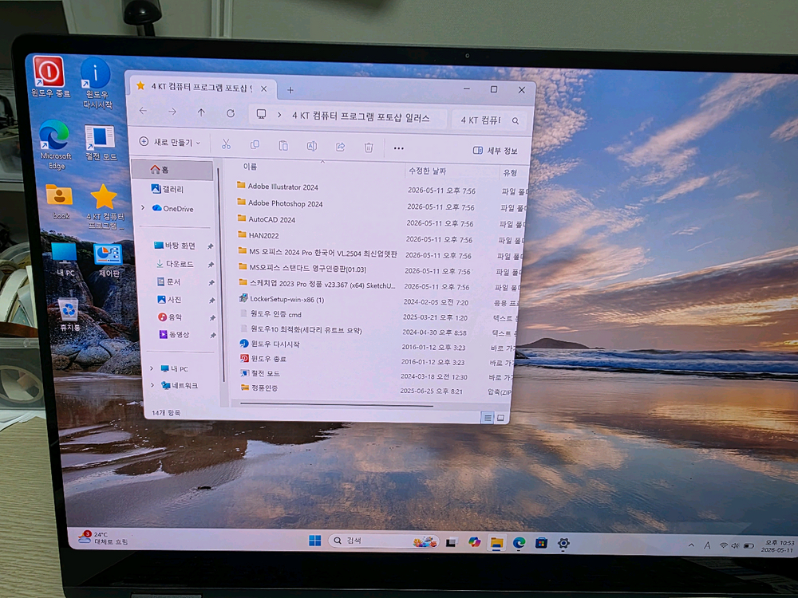Open the clock and date in taskbar
The height and width of the screenshot is (598, 798).
[x=779, y=546]
